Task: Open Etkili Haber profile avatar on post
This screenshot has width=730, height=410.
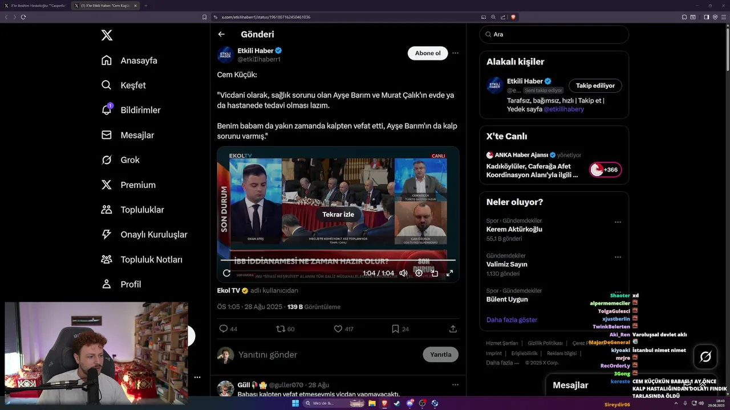Action: 226,55
